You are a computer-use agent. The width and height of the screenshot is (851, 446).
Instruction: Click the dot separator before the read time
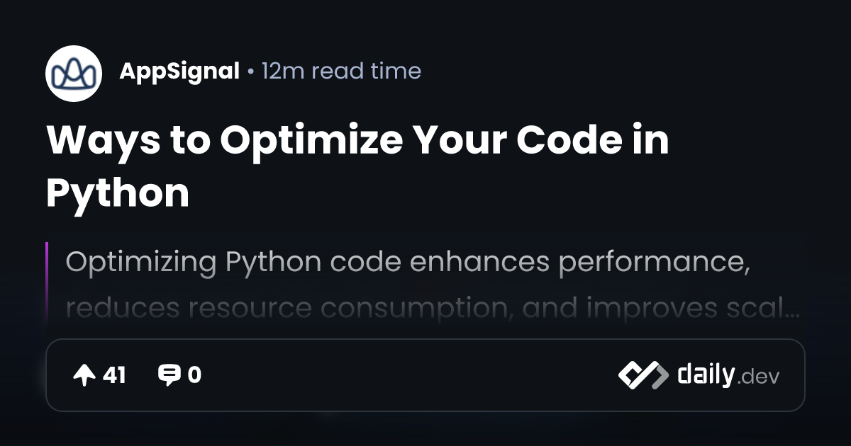[250, 72]
